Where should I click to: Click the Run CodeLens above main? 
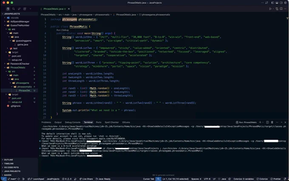point(58,30)
